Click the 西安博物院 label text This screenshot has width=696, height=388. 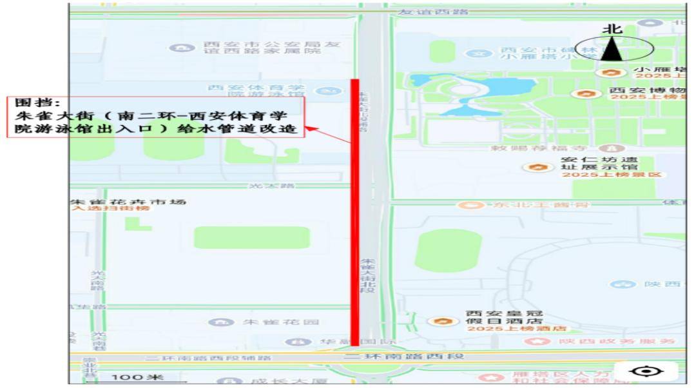tap(647, 90)
